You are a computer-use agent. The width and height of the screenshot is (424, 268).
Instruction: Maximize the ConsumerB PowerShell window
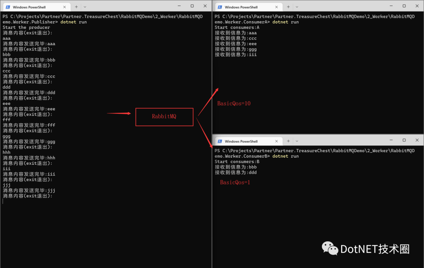click(404, 140)
